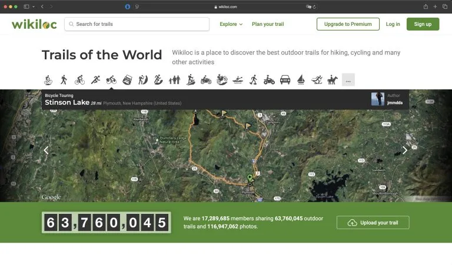This screenshot has width=452, height=265.
Task: Select the hiking activity icon
Action: pos(64,80)
